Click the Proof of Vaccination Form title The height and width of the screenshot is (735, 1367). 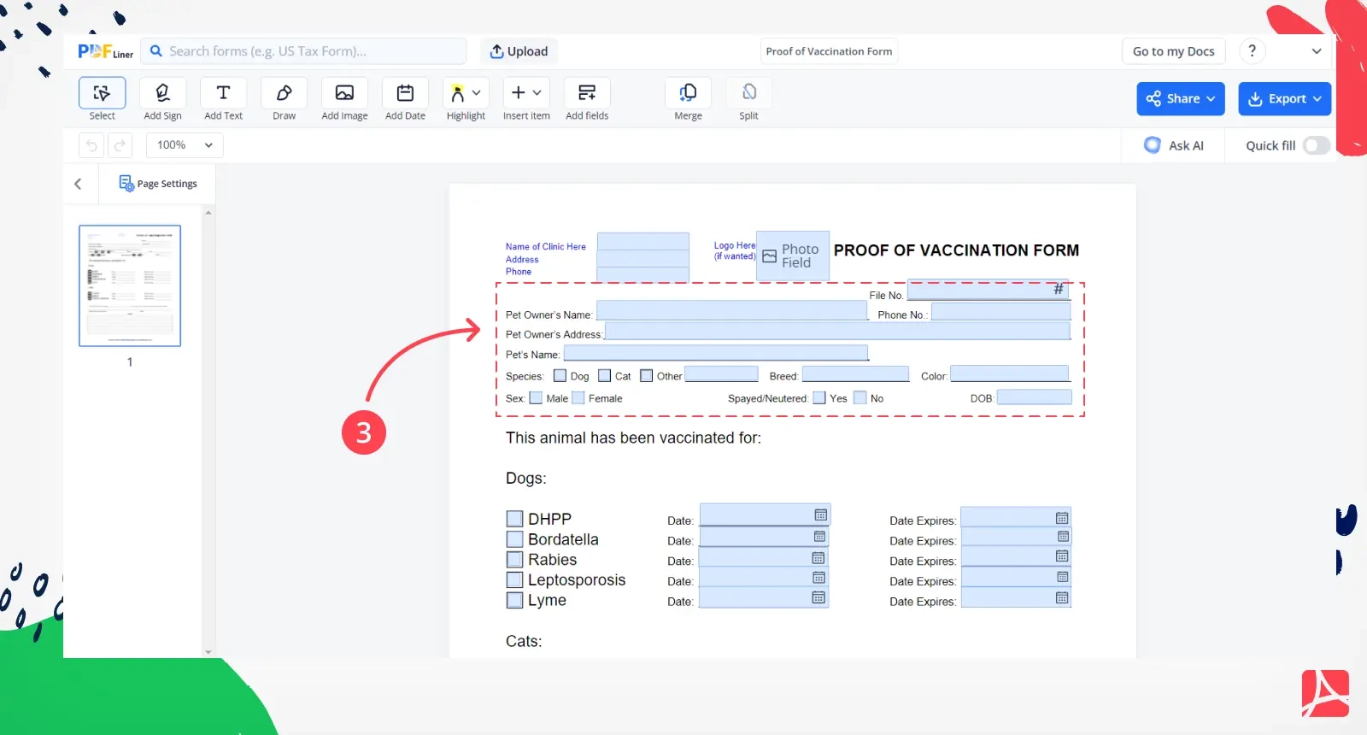click(829, 51)
